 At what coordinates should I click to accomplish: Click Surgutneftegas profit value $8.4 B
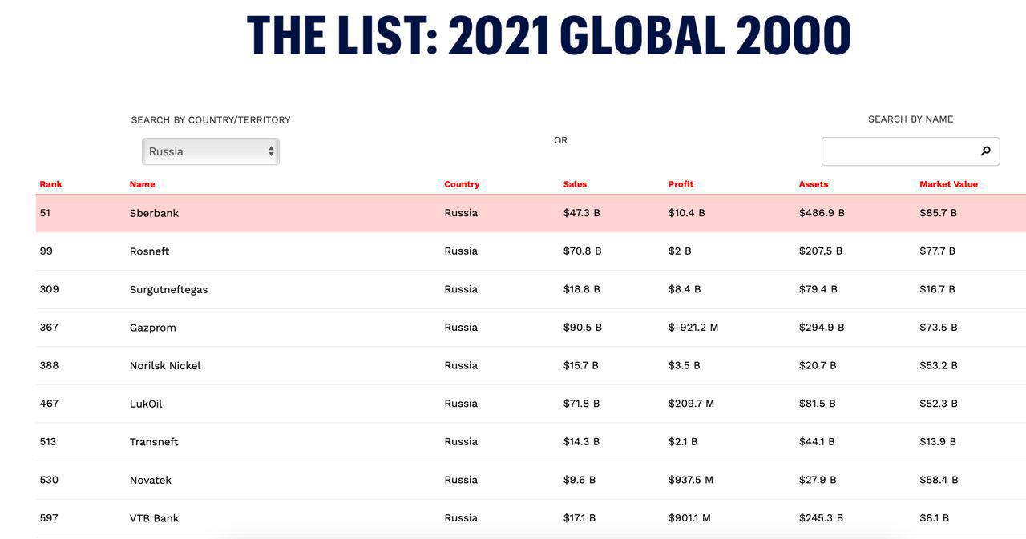[685, 289]
